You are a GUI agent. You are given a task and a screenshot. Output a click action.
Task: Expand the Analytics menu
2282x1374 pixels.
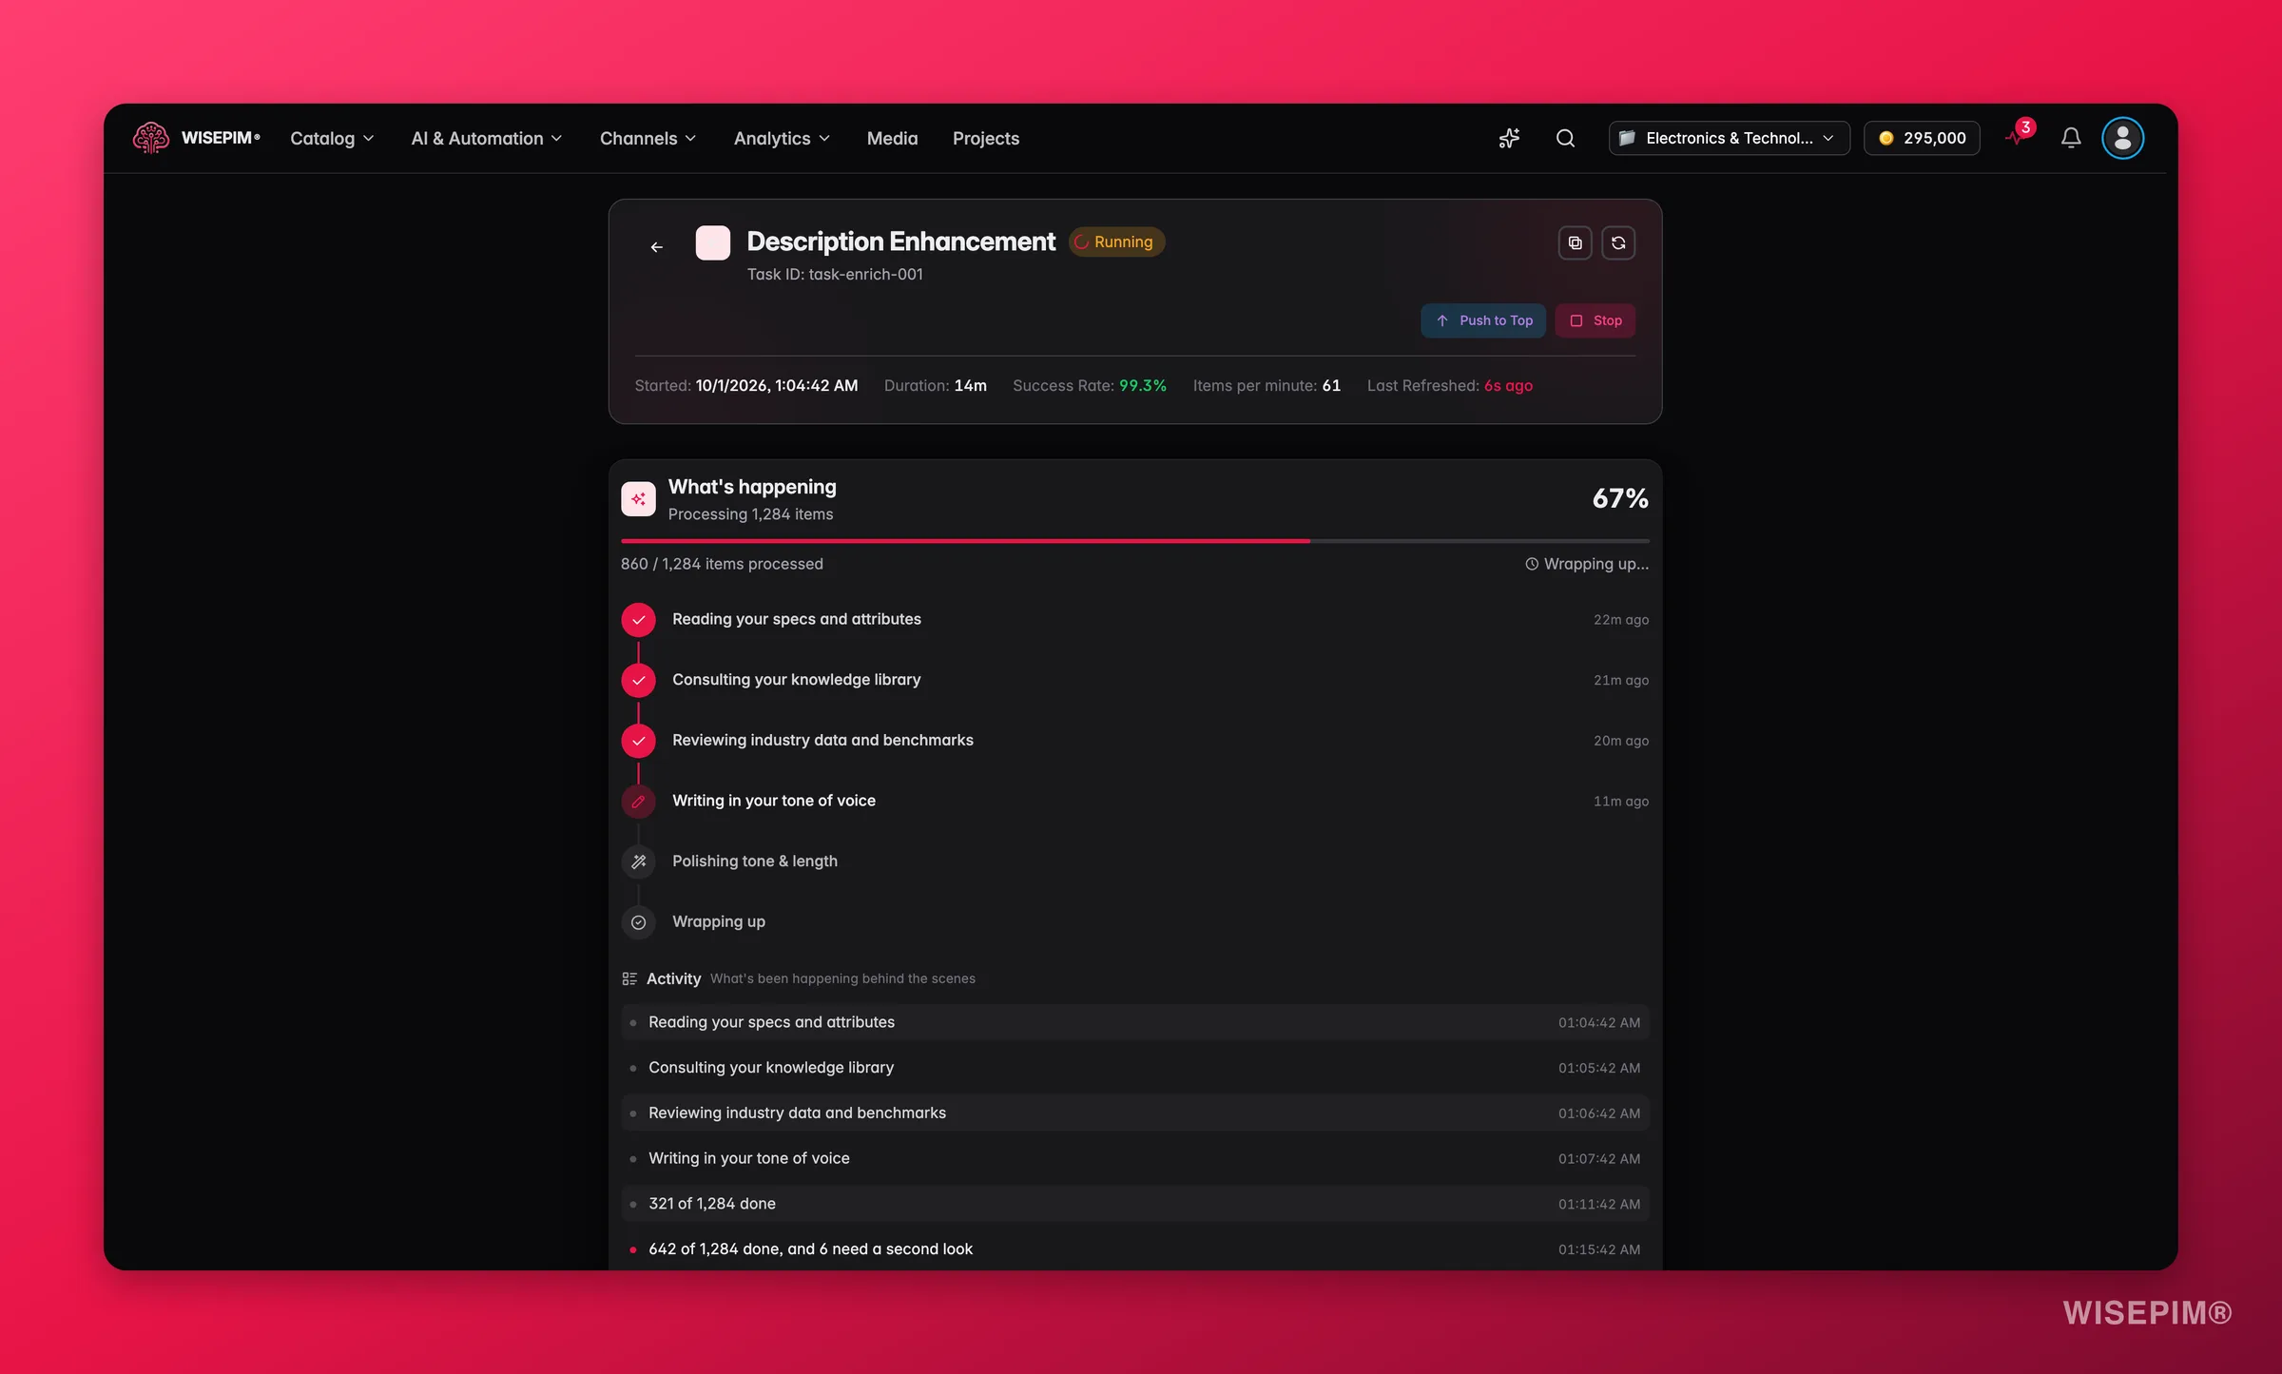pos(782,139)
